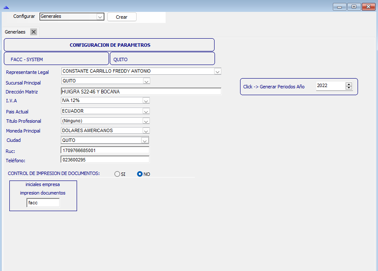Expand Titulo Profesional dropdown
The width and height of the screenshot is (378, 271).
click(x=146, y=121)
